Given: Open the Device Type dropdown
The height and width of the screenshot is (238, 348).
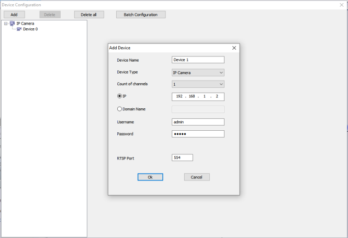Looking at the screenshot, I should (x=198, y=73).
